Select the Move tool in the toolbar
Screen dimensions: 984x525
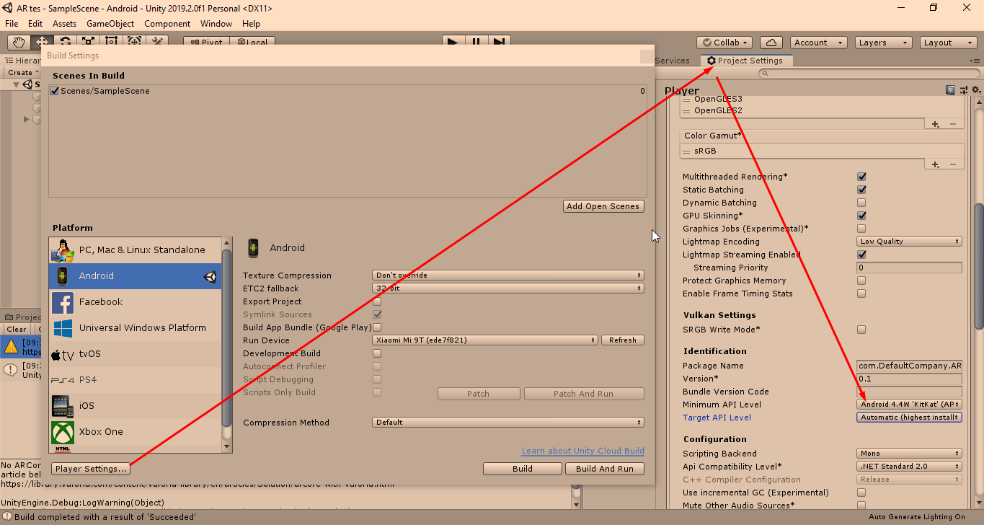click(42, 43)
